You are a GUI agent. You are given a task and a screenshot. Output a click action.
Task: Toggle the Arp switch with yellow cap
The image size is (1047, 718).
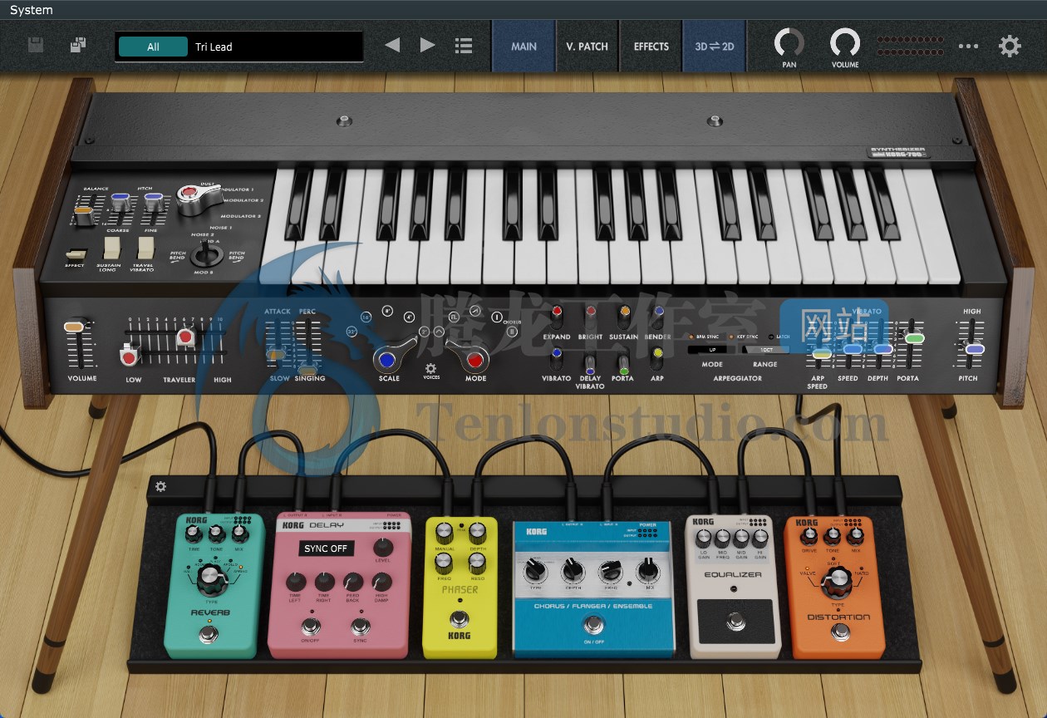click(656, 358)
